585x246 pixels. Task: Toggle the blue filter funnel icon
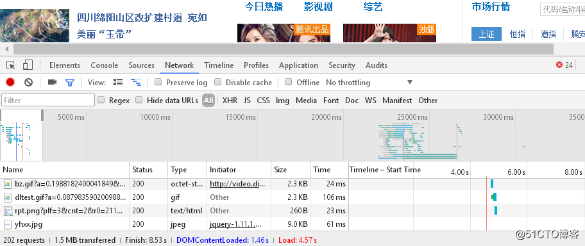tap(70, 83)
